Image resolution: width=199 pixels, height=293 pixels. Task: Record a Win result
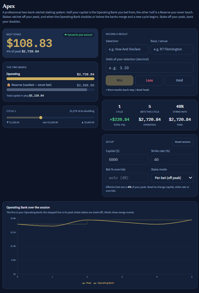coord(119,80)
